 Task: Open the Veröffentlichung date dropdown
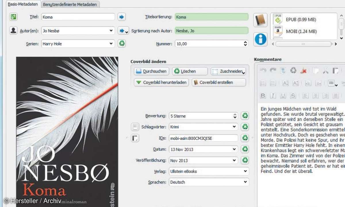pos(235,160)
